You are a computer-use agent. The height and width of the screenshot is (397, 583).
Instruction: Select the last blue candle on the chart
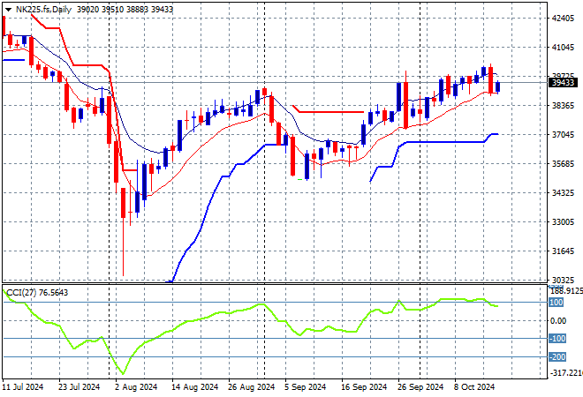click(498, 86)
